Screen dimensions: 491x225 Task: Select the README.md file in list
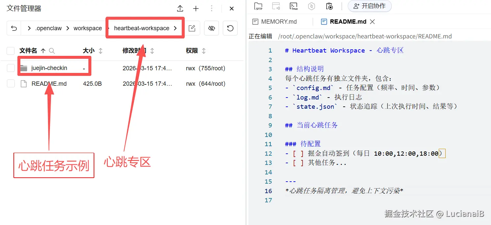click(x=49, y=84)
